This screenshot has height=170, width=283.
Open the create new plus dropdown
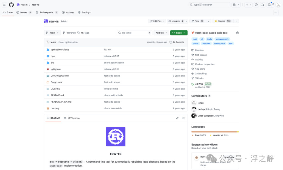248,5
